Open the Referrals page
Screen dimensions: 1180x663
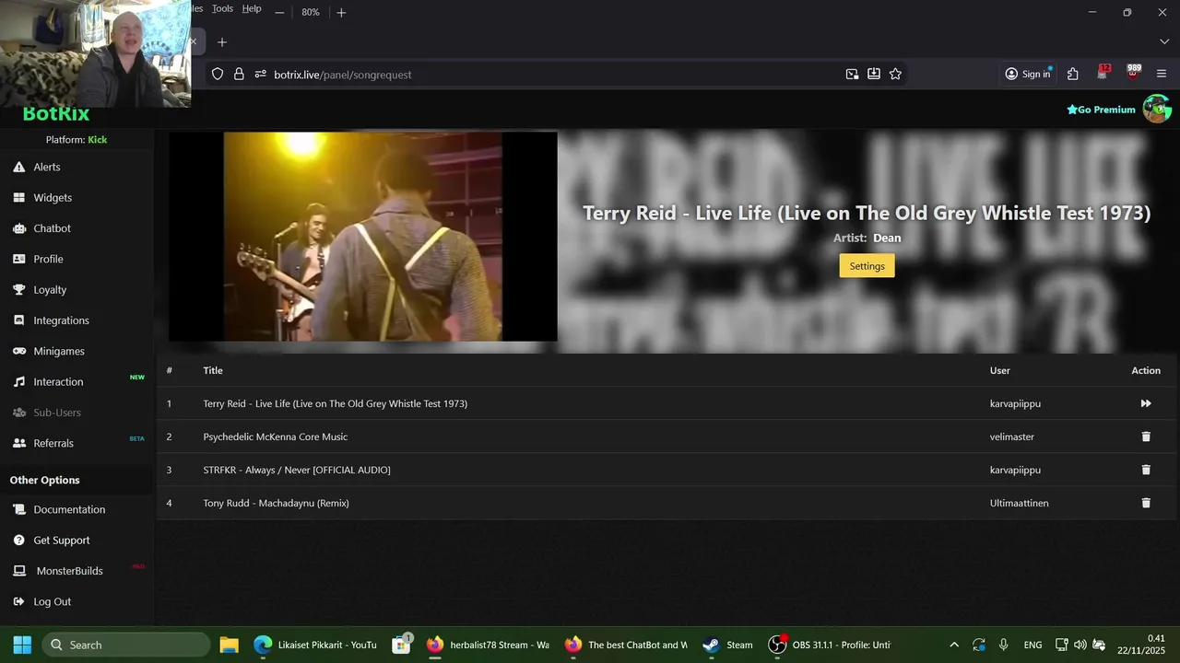(53, 443)
